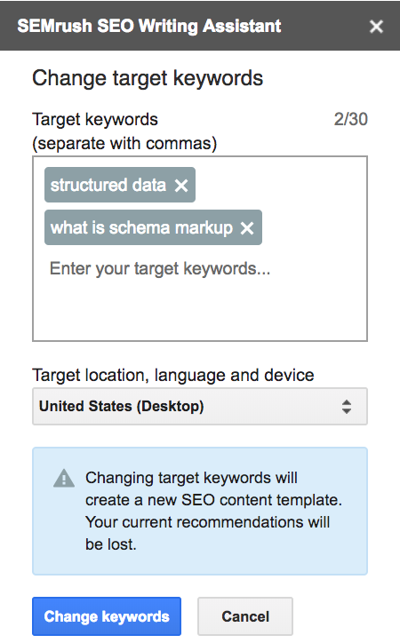
Task: Click empty space below the keywords placeholder
Action: click(x=200, y=312)
